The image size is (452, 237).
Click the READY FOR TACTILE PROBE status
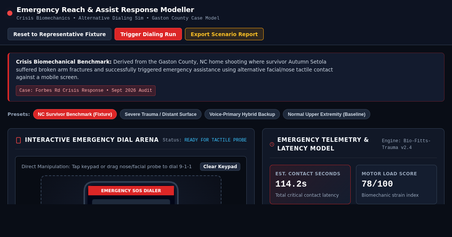[x=215, y=140]
